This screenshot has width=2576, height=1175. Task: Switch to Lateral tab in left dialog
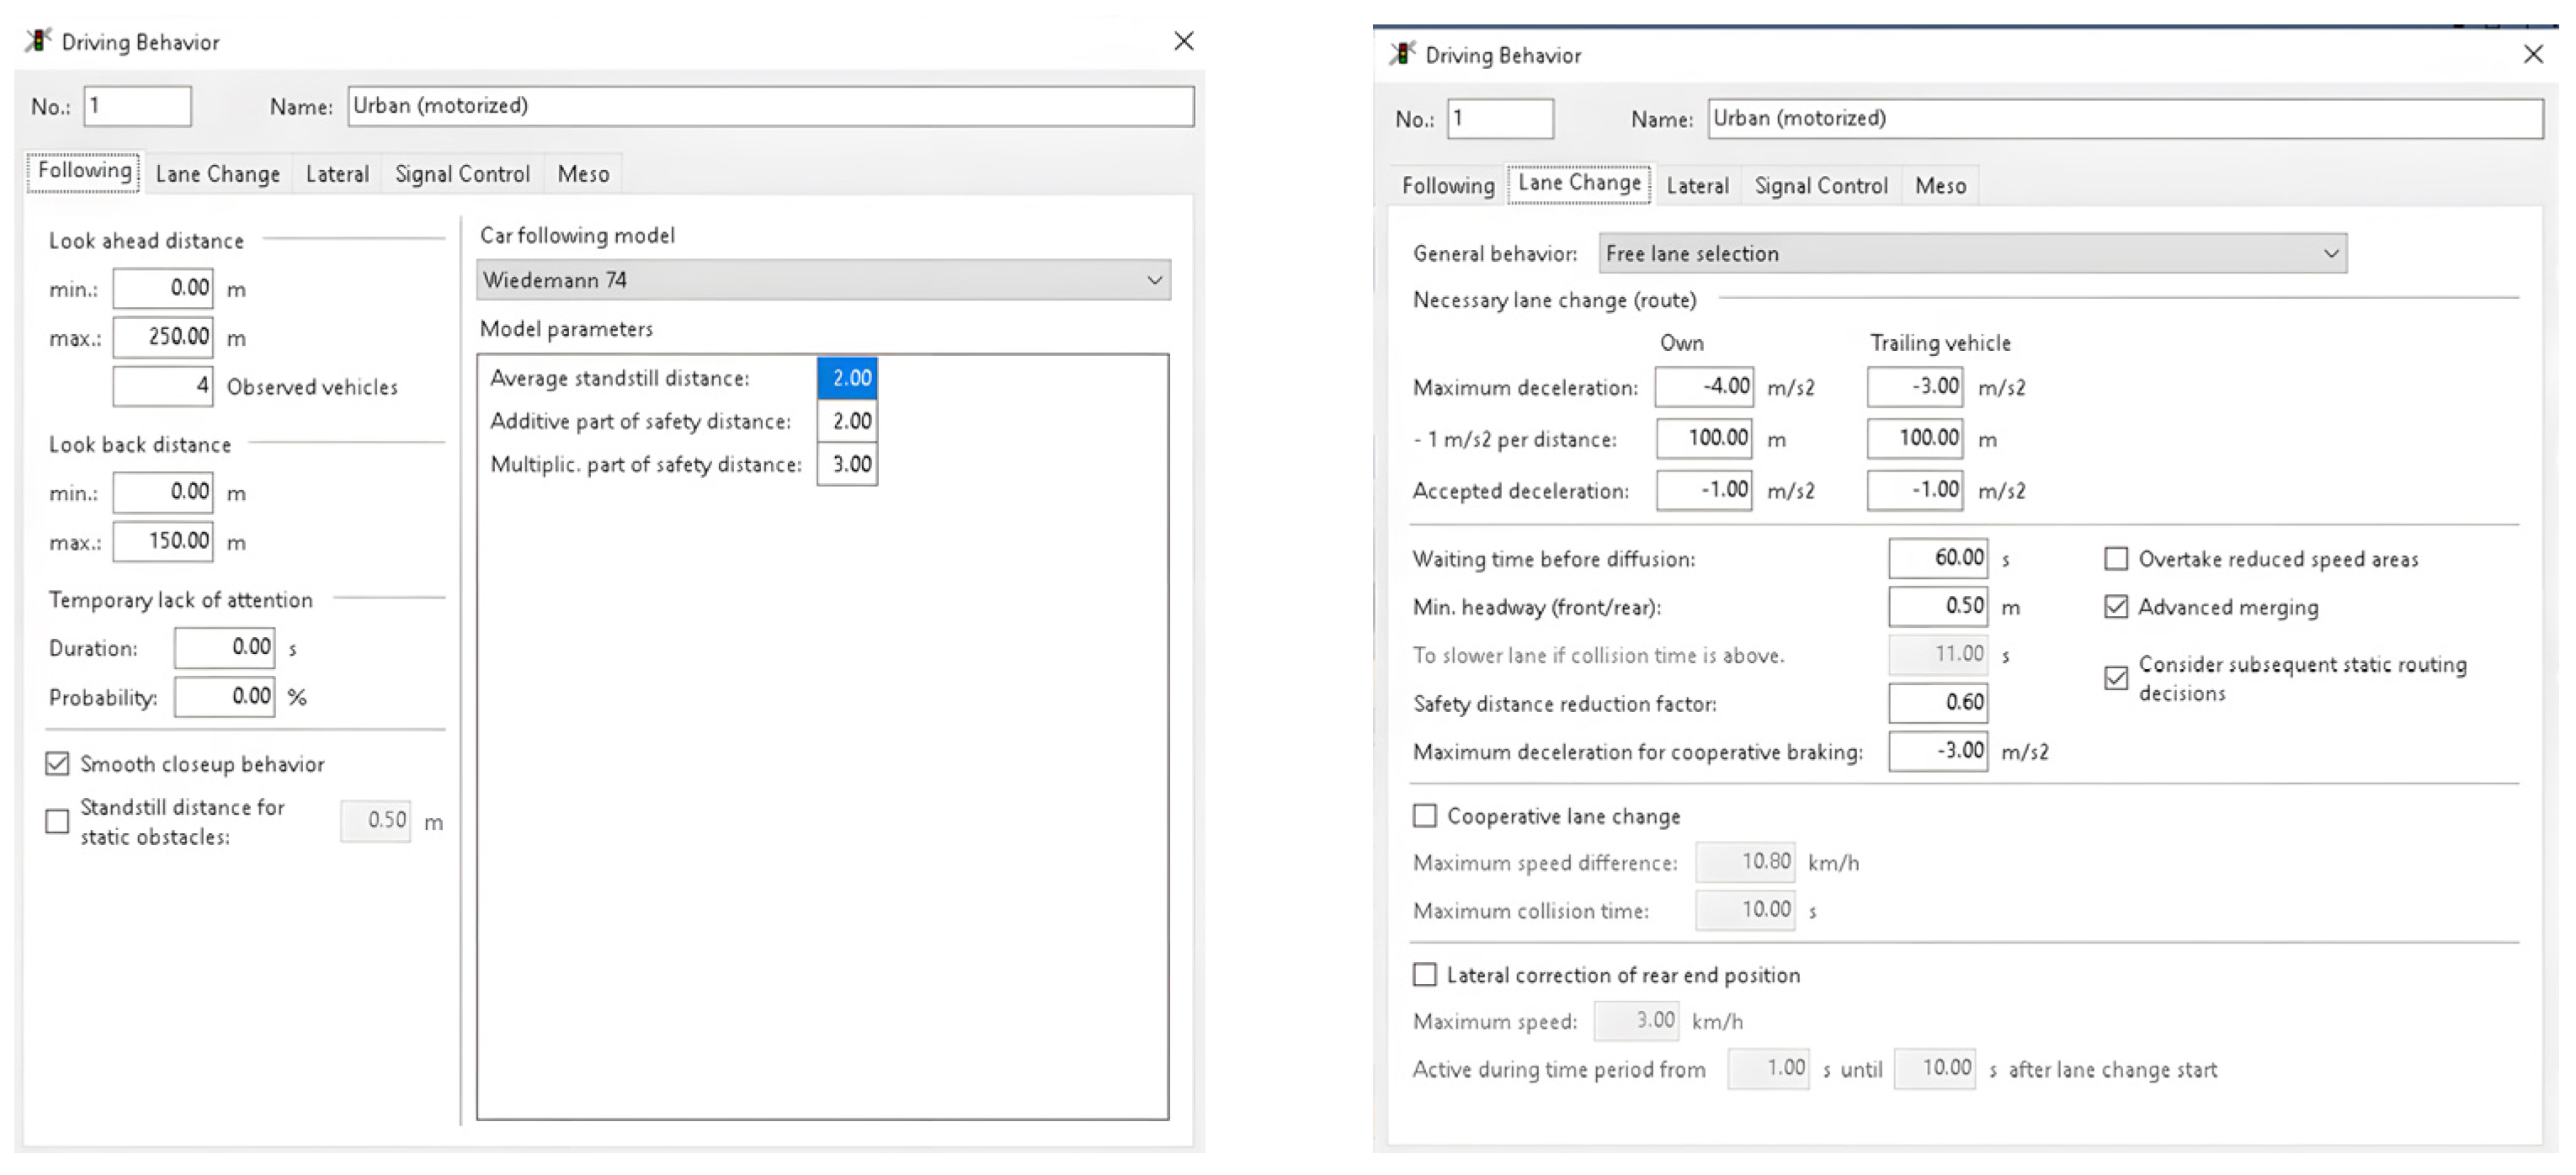coord(337,174)
